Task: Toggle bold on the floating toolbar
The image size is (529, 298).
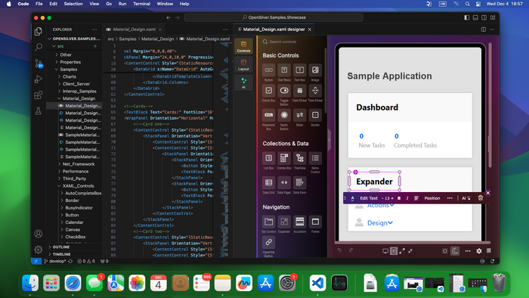Action: (399, 198)
